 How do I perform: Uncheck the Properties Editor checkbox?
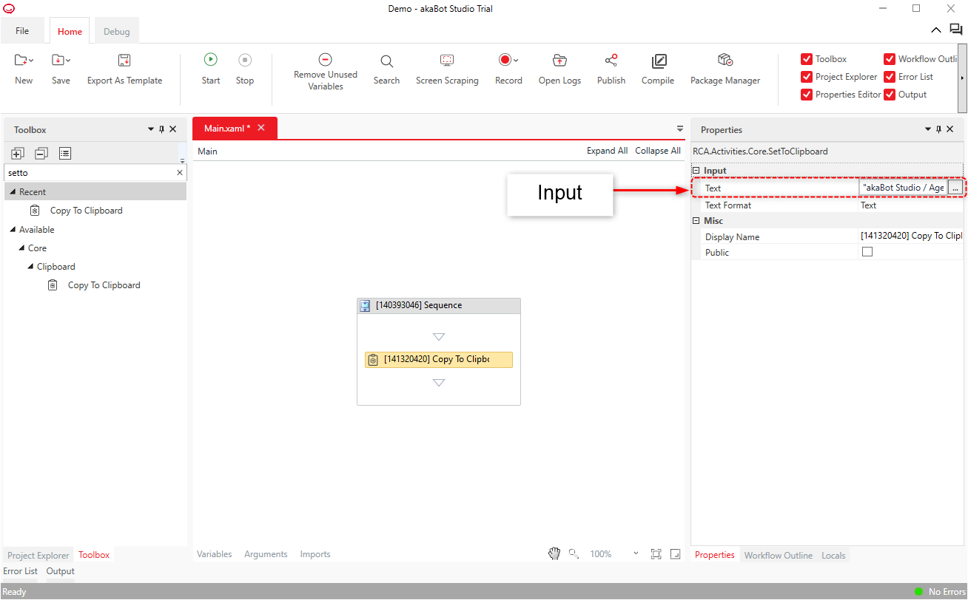tap(807, 95)
